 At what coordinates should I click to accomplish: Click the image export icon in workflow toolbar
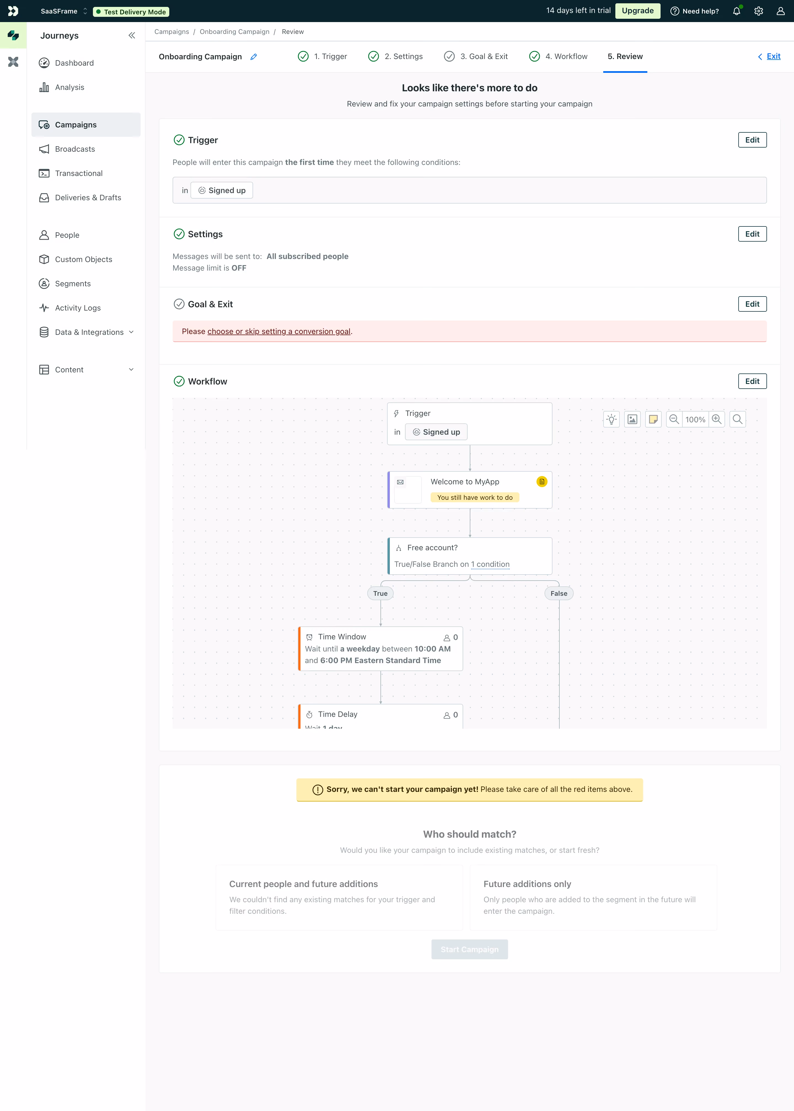pos(632,419)
